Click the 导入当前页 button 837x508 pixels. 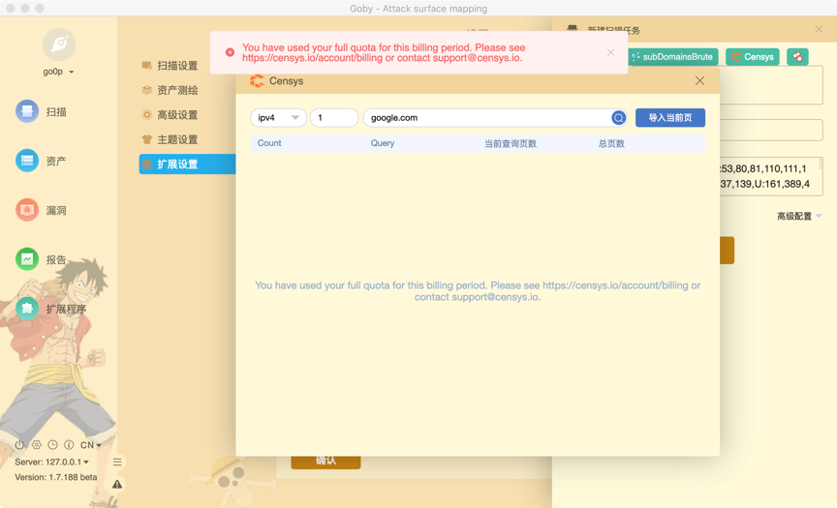point(670,118)
